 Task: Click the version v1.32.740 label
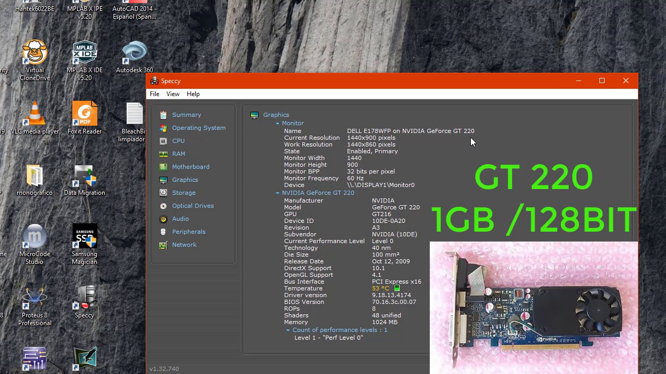pos(164,369)
